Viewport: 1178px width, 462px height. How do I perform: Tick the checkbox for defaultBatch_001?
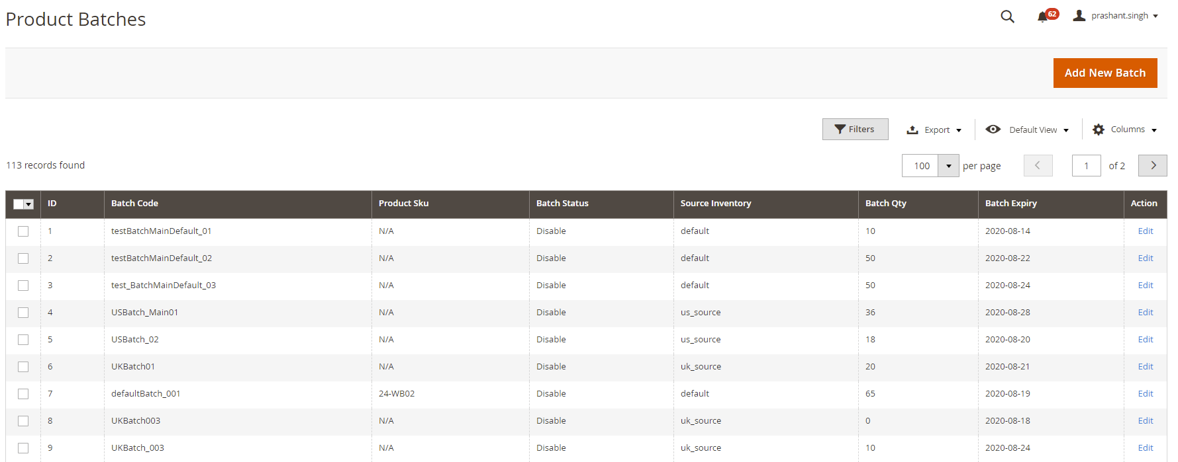tap(23, 394)
